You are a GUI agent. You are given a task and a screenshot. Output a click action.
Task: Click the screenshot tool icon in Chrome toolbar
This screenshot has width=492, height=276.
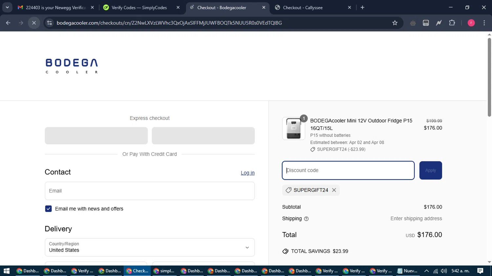[426, 23]
